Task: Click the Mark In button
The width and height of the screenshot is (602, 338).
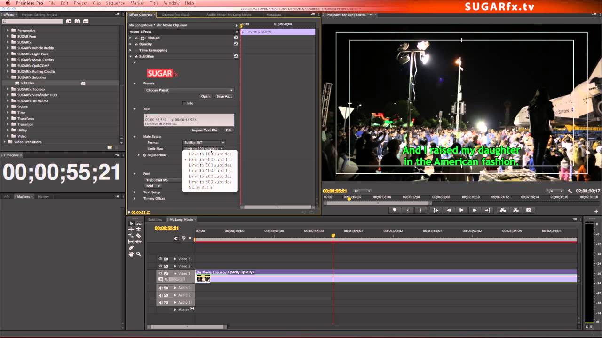Action: pos(408,210)
